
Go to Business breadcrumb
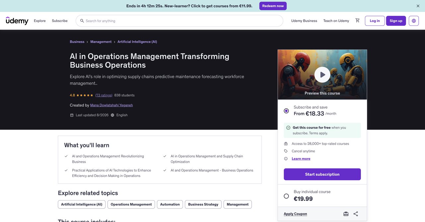click(x=77, y=42)
